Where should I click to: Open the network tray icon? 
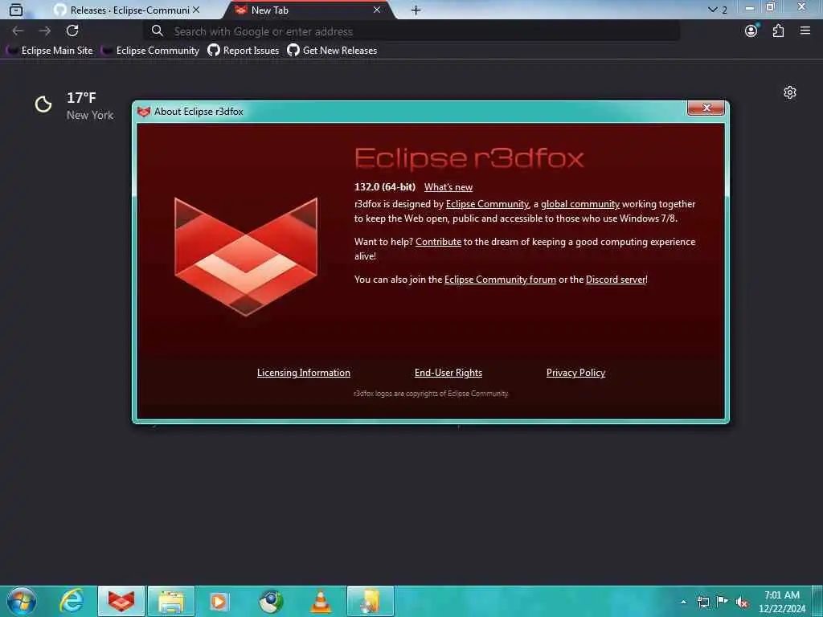tap(702, 602)
